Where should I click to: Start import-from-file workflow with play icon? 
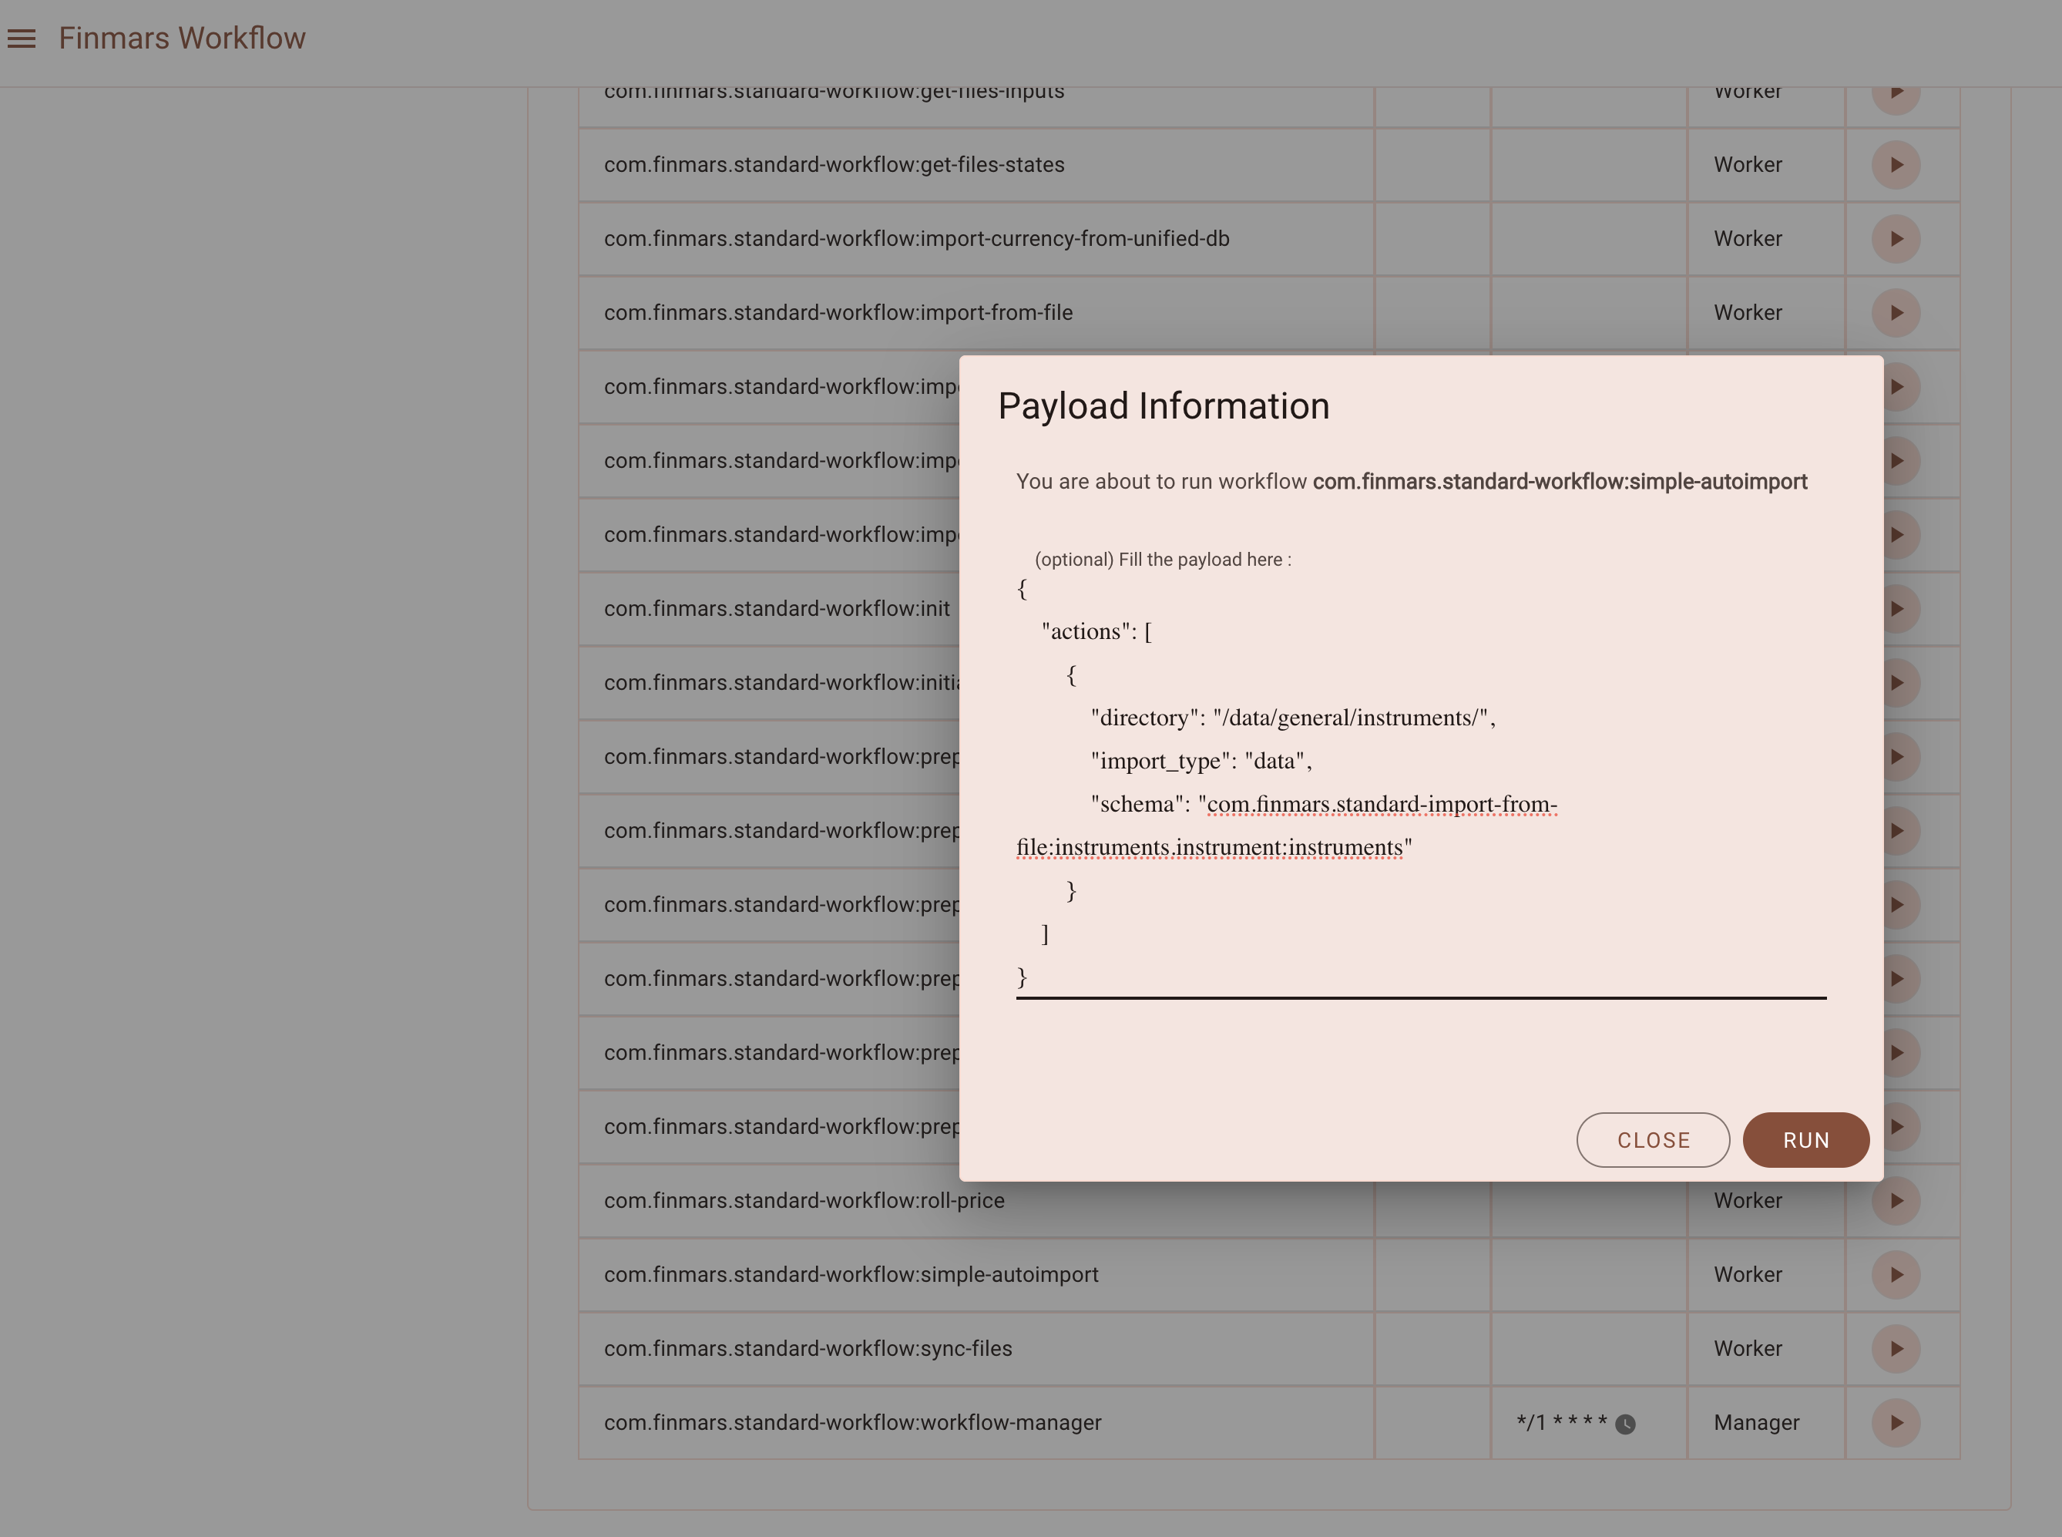[x=1896, y=313]
